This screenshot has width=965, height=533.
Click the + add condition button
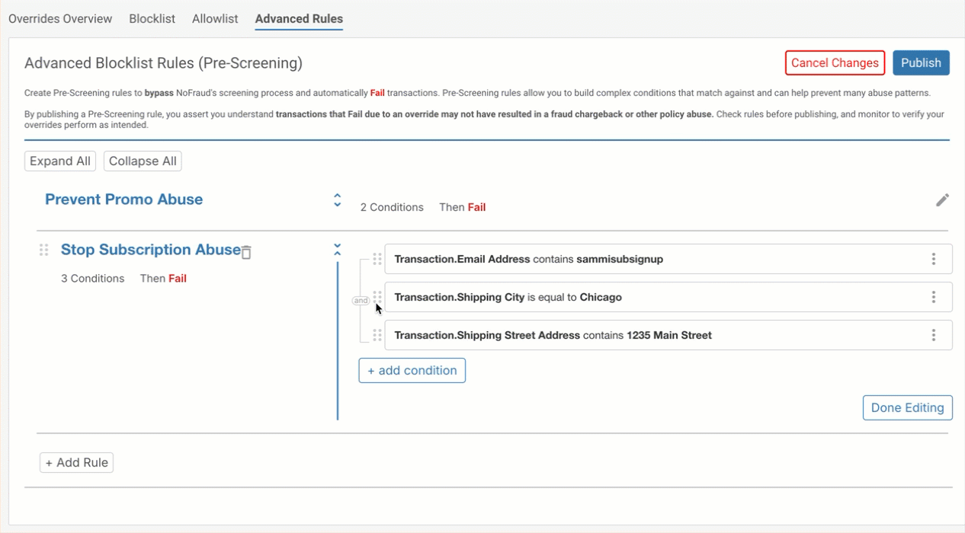click(x=412, y=371)
